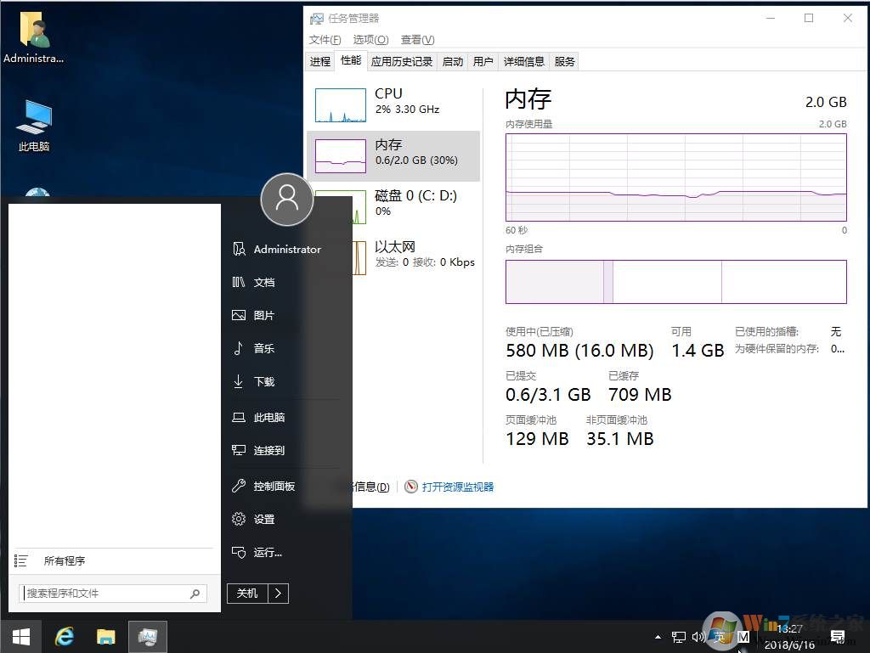870x653 pixels.
Task: Expand shutdown options arrow next to 关机
Action: (x=279, y=593)
